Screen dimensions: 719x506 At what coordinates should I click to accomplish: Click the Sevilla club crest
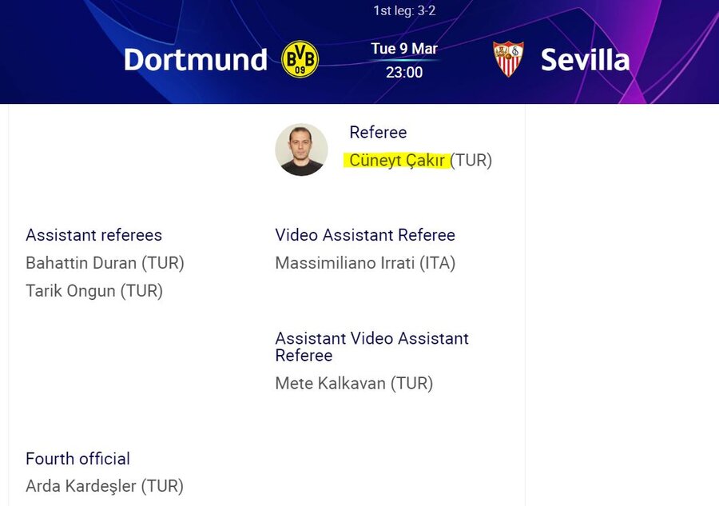pos(509,60)
